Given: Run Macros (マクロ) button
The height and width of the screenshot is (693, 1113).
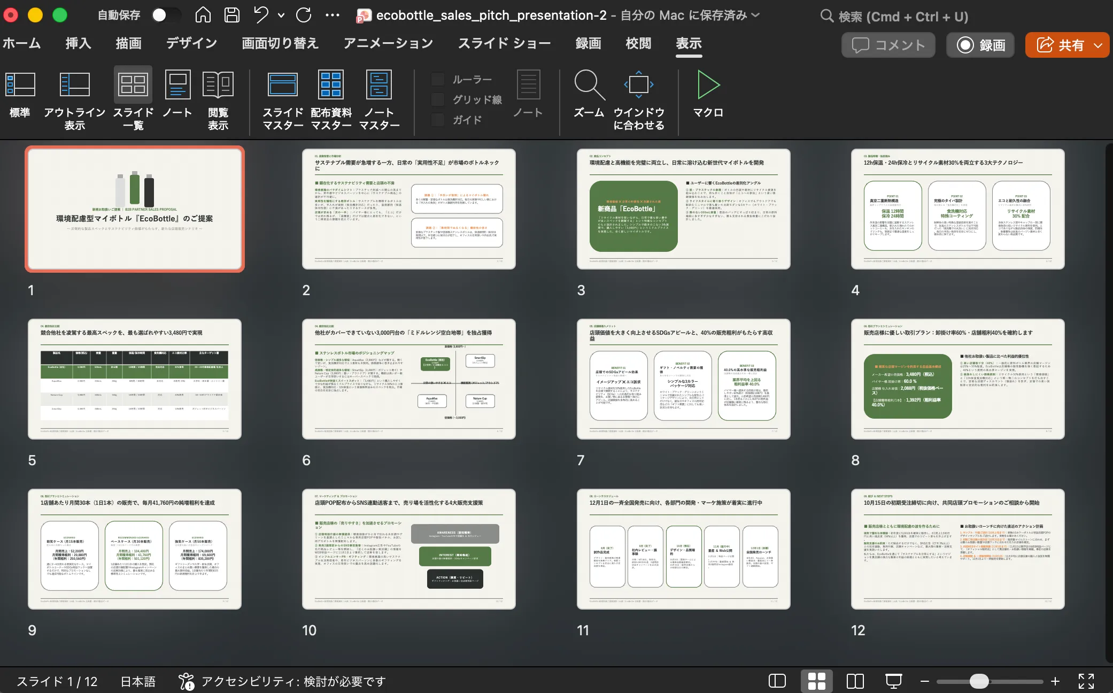Looking at the screenshot, I should pyautogui.click(x=708, y=94).
